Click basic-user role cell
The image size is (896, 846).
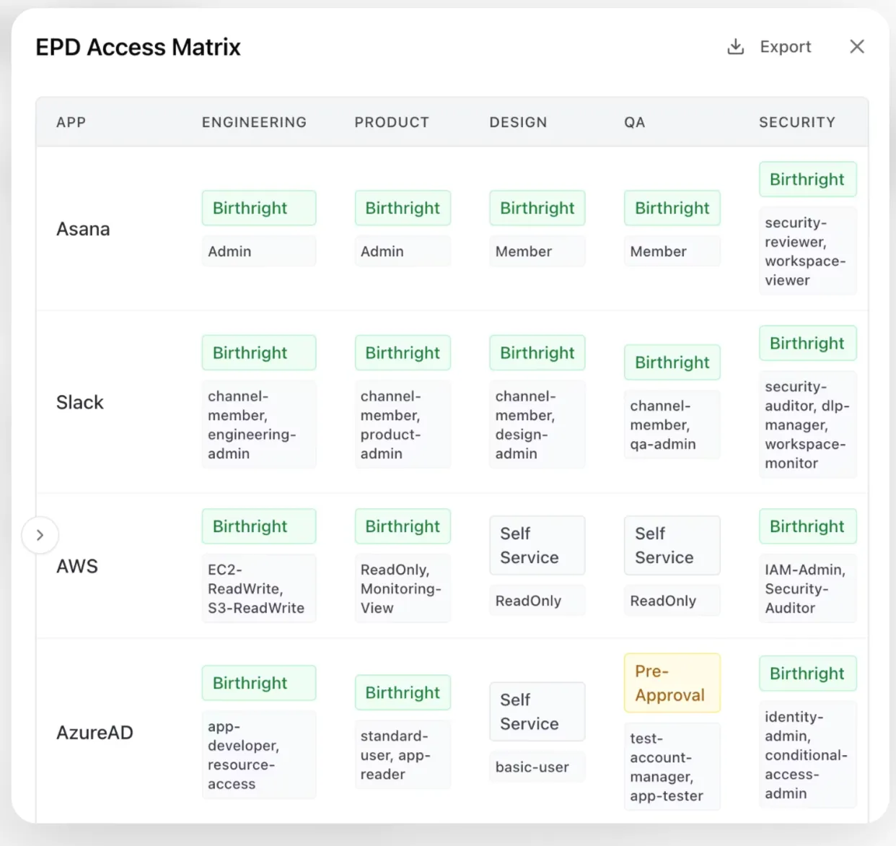coord(537,767)
